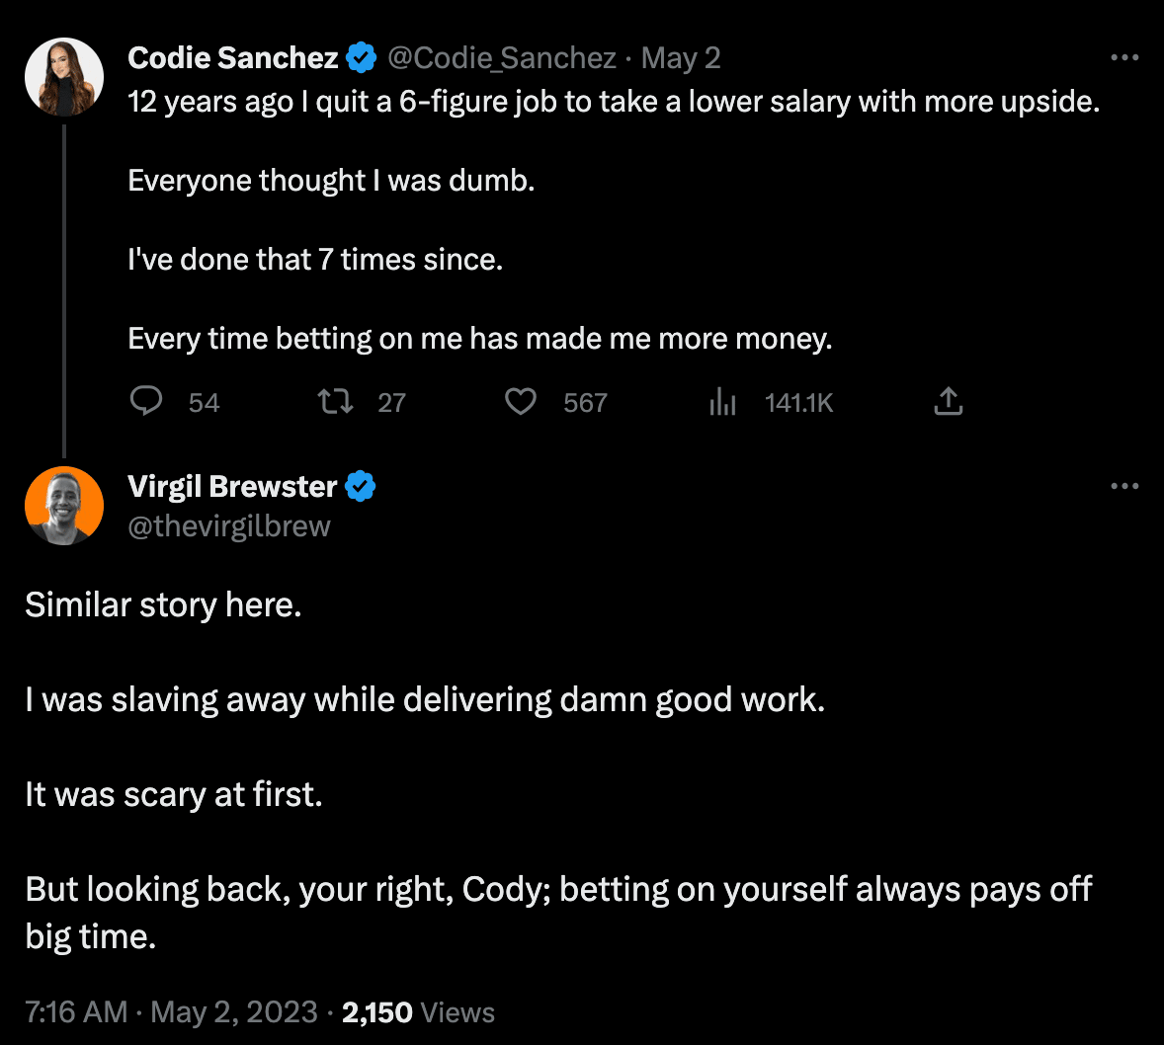Like Codie Sanchez's tweet with heart icon

pyautogui.click(x=521, y=402)
